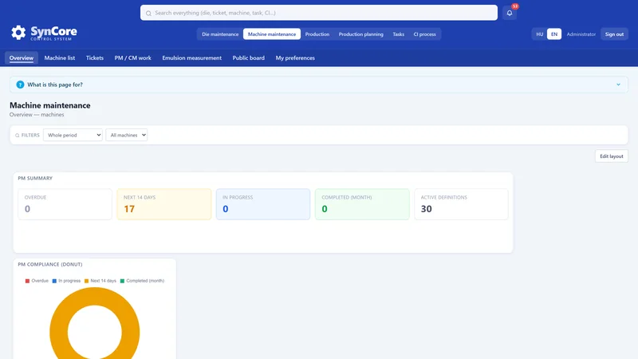Click the SynCore gear logo
638x359 pixels.
[18, 33]
